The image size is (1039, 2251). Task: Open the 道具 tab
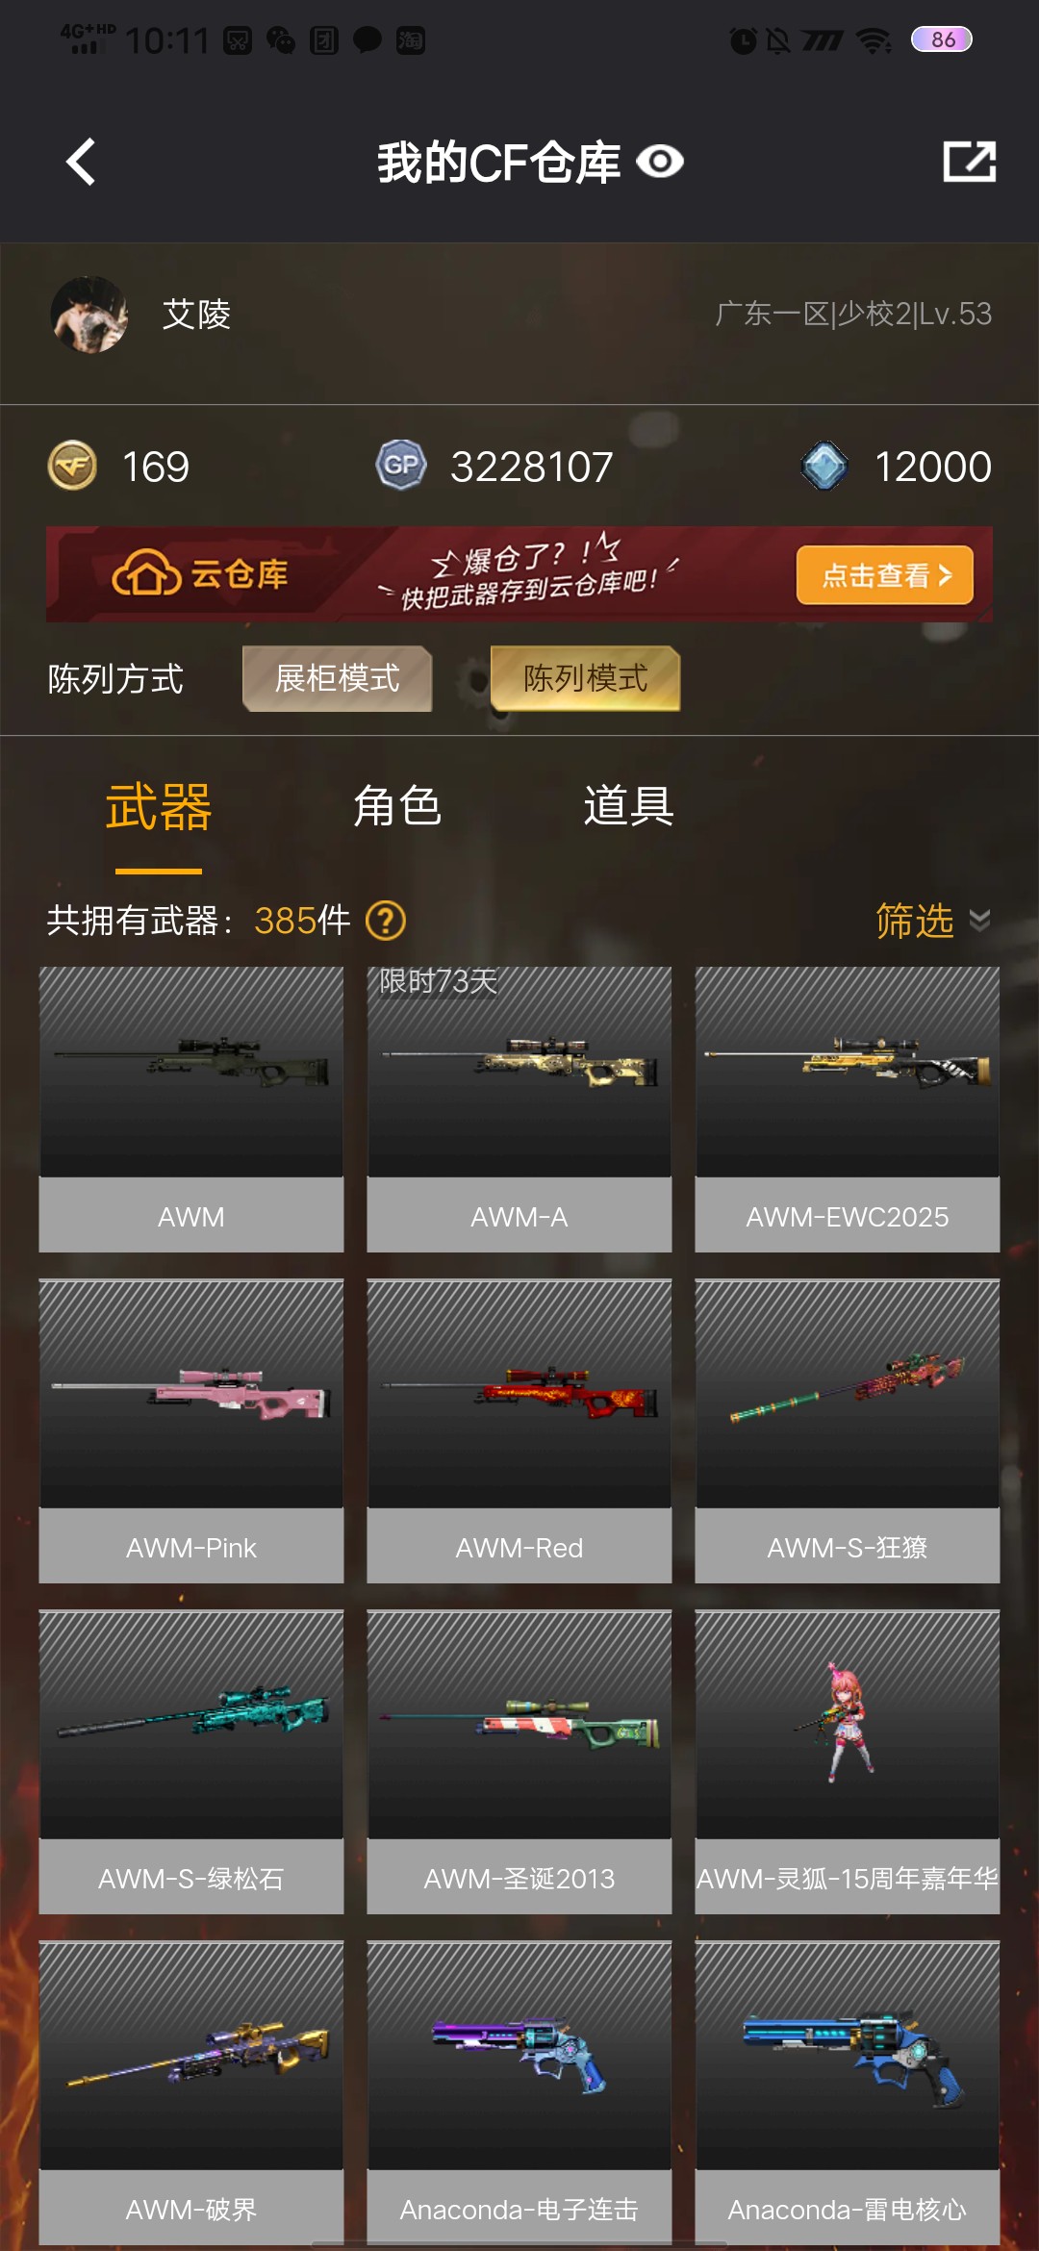pos(628,806)
